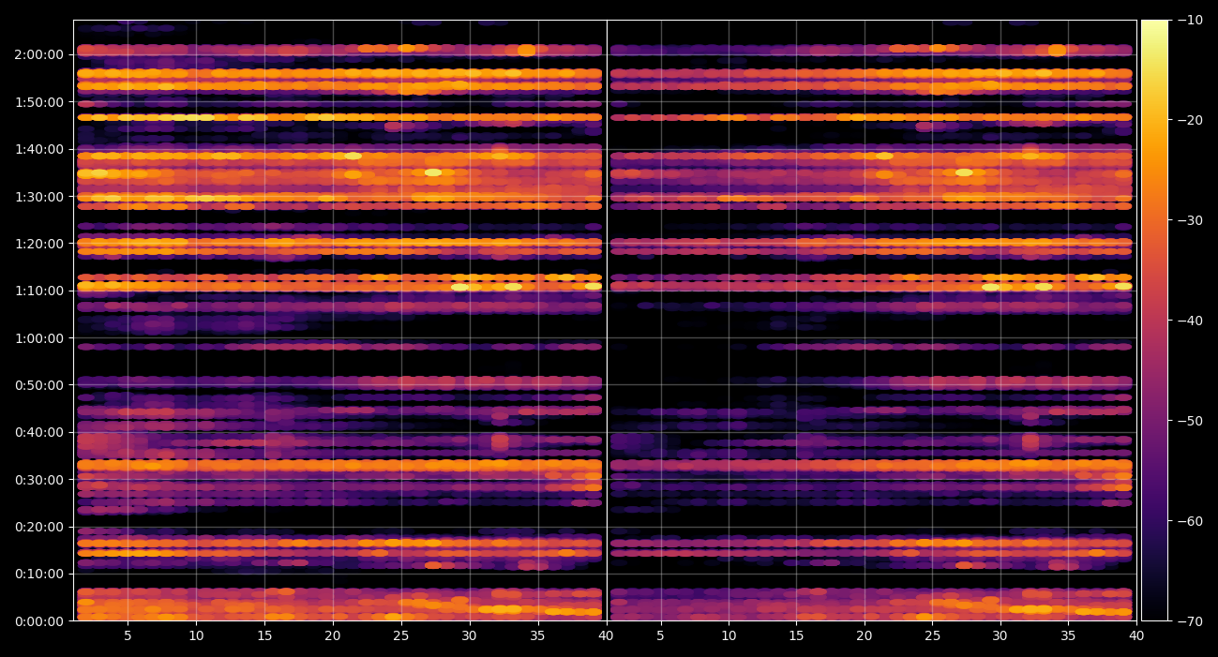Screen dimensions: 1218x657
Task: Click x-axis label 15 of right heatmap
Action: (x=797, y=636)
